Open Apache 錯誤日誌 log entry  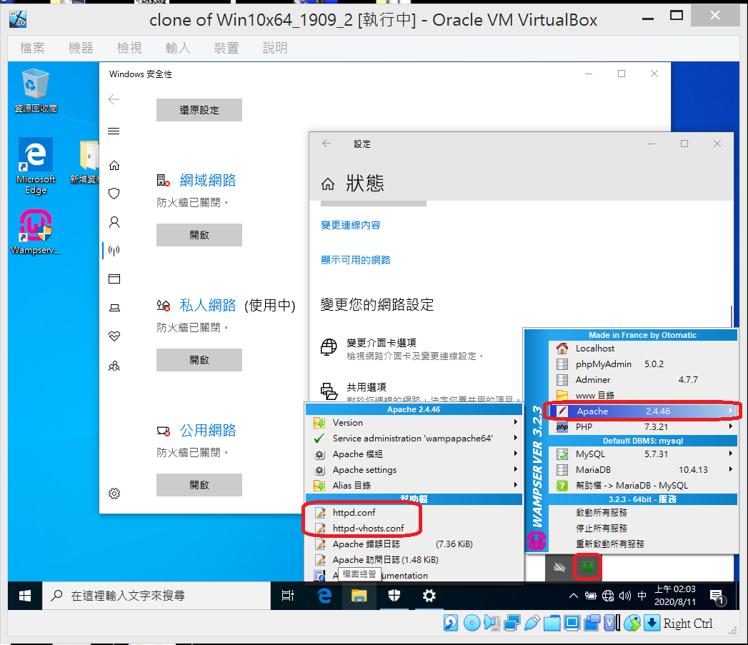pyautogui.click(x=414, y=544)
